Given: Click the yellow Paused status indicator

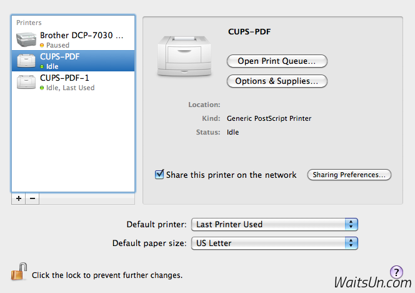Looking at the screenshot, I should [x=42, y=46].
